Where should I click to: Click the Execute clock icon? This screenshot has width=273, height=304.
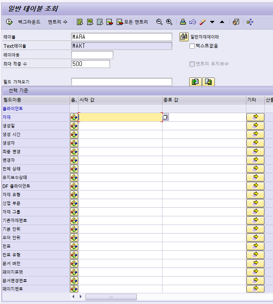click(9, 22)
